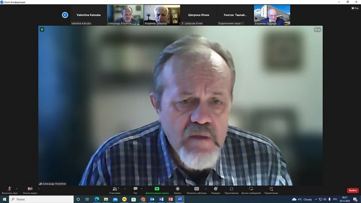Open the Чат chat panel
361x203 pixels.
pos(135,190)
